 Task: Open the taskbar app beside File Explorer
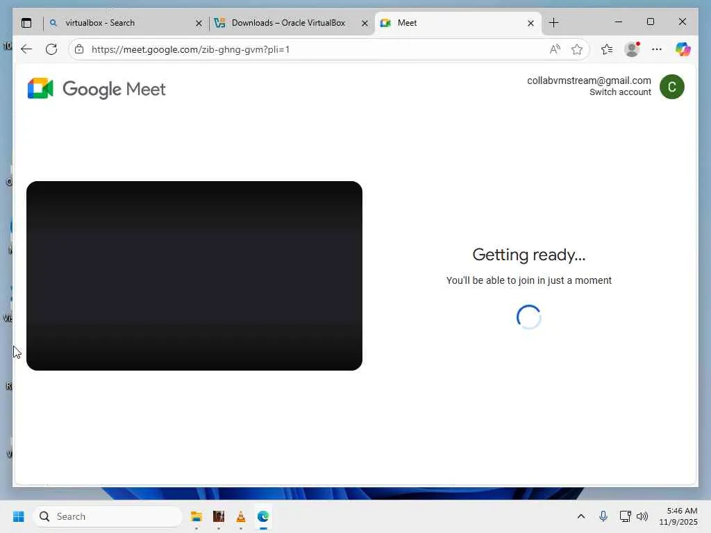(x=219, y=516)
